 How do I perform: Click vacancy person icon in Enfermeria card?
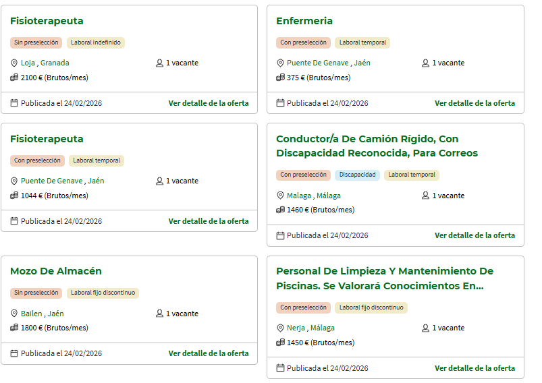[x=426, y=63]
